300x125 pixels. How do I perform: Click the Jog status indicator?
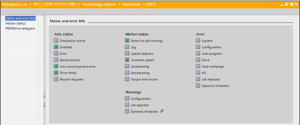[127, 47]
